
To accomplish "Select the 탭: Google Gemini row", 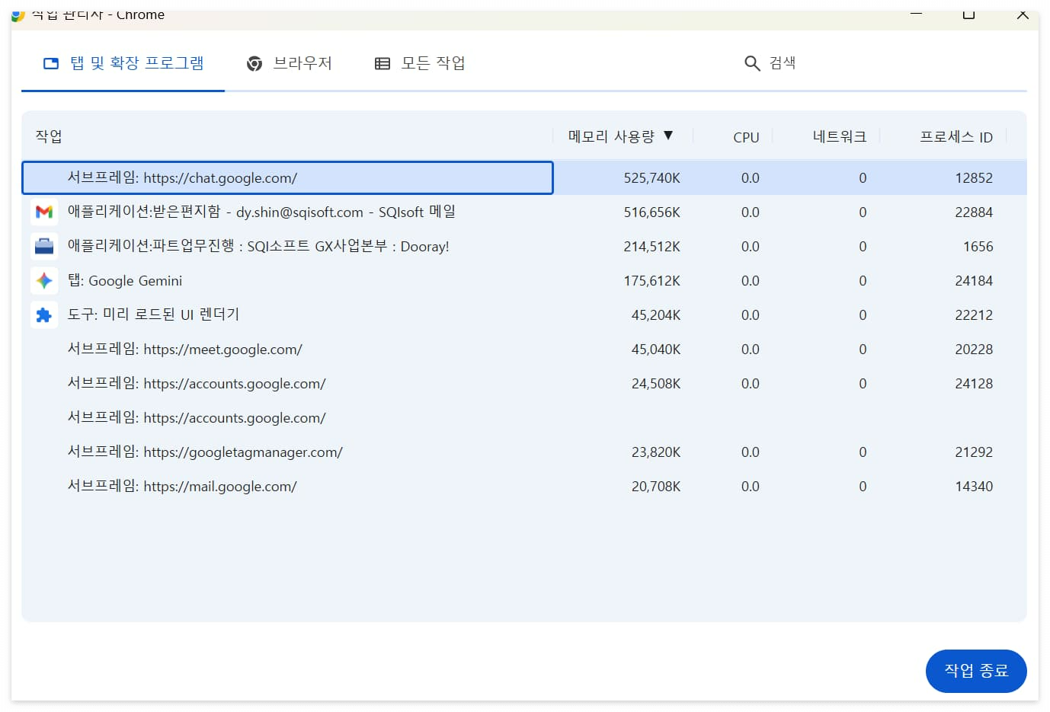I will [524, 280].
